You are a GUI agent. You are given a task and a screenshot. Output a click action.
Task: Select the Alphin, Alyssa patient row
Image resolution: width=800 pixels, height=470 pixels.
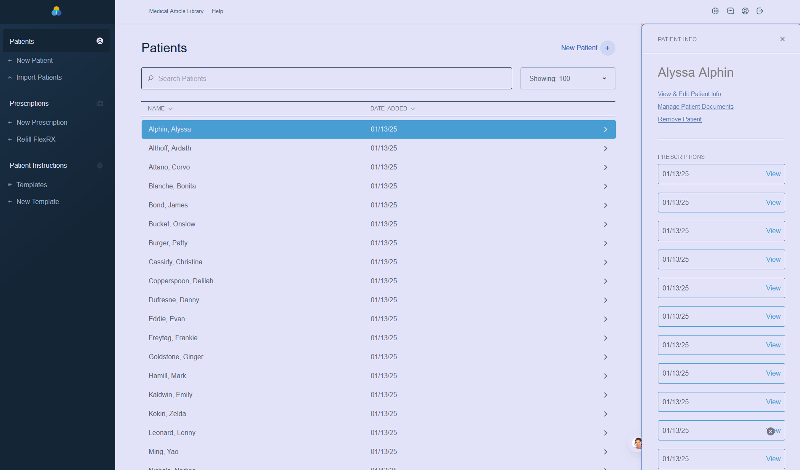coord(379,129)
